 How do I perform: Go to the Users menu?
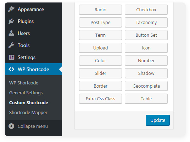[33, 33]
